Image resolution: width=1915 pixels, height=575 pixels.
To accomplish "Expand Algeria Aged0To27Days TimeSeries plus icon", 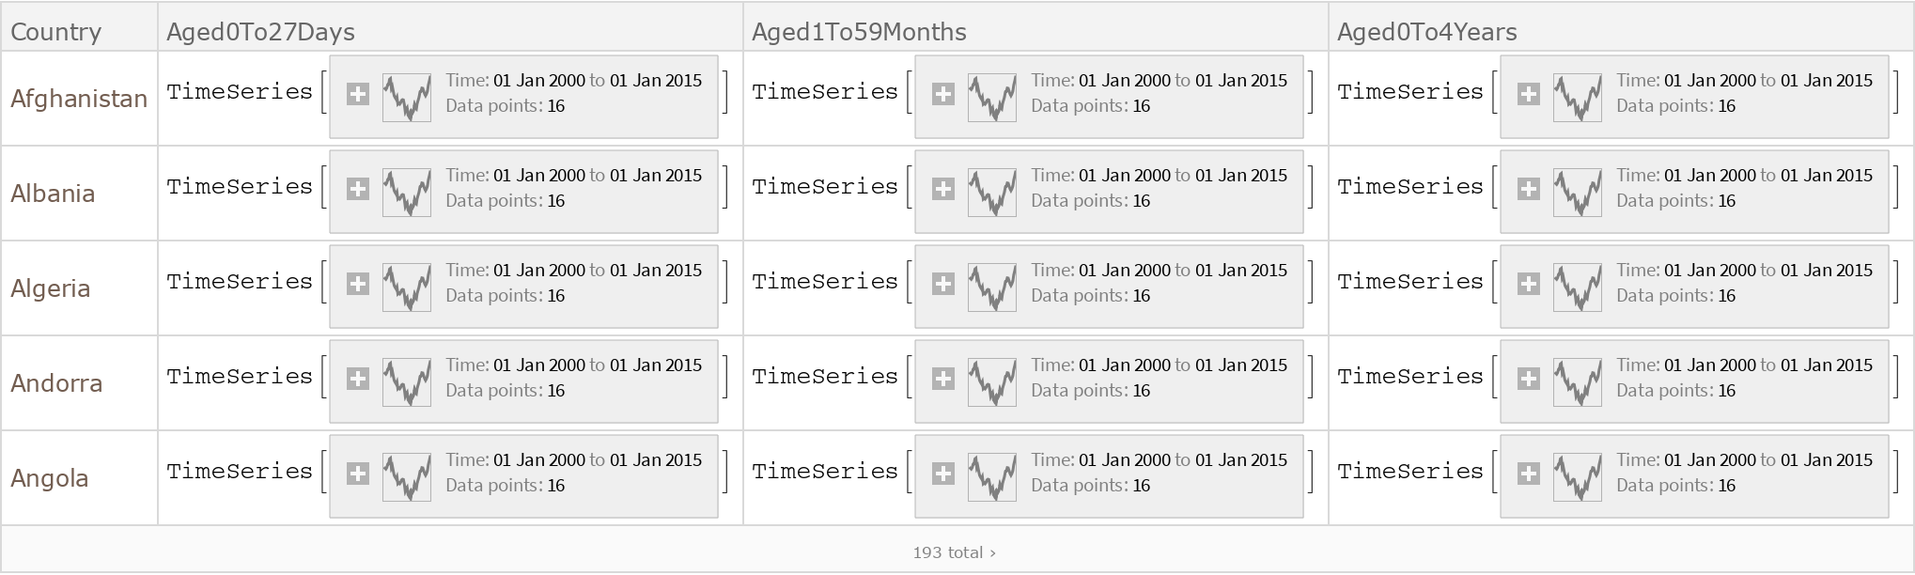I will click(358, 284).
